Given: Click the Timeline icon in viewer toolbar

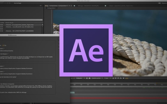Looking at the screenshot, I should pyautogui.click(x=118, y=78).
